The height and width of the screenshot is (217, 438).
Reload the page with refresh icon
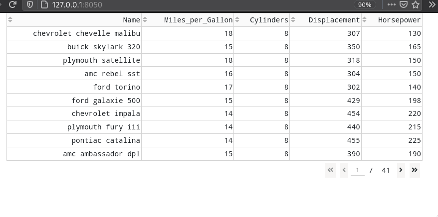12,4
